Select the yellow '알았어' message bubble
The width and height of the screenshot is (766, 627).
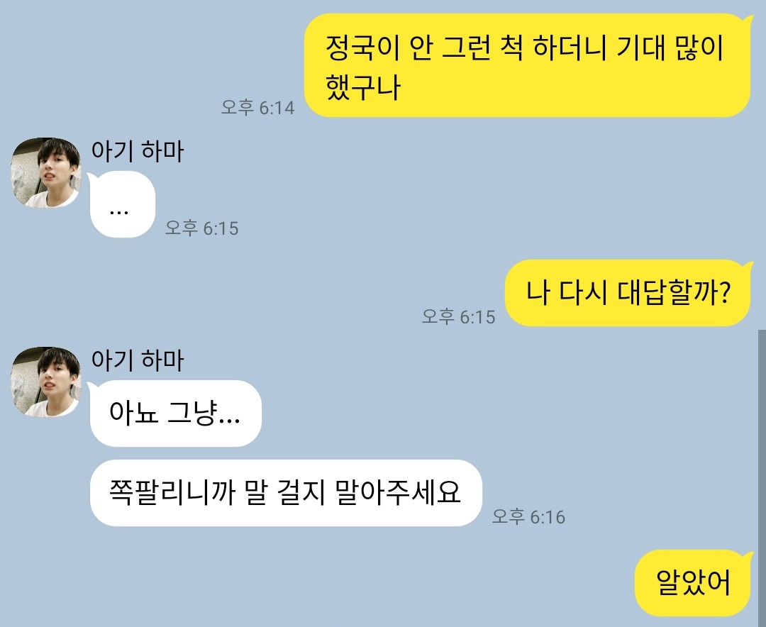[694, 583]
